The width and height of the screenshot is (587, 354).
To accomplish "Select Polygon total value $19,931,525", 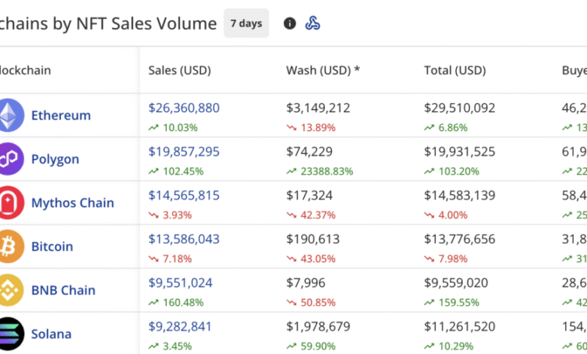I will (459, 151).
